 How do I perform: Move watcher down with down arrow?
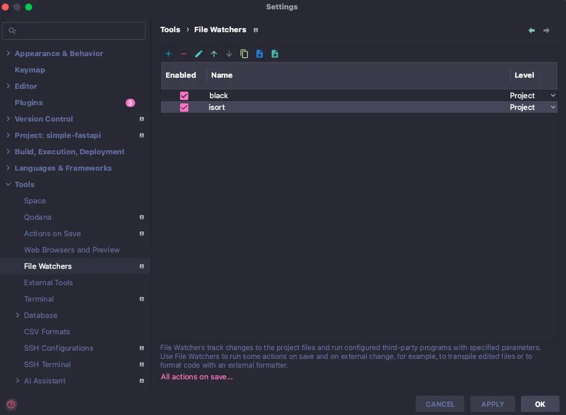coord(229,54)
